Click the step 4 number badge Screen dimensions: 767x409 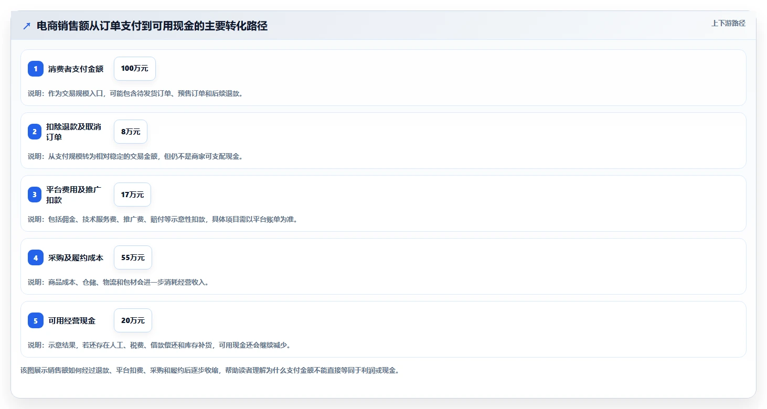36,257
